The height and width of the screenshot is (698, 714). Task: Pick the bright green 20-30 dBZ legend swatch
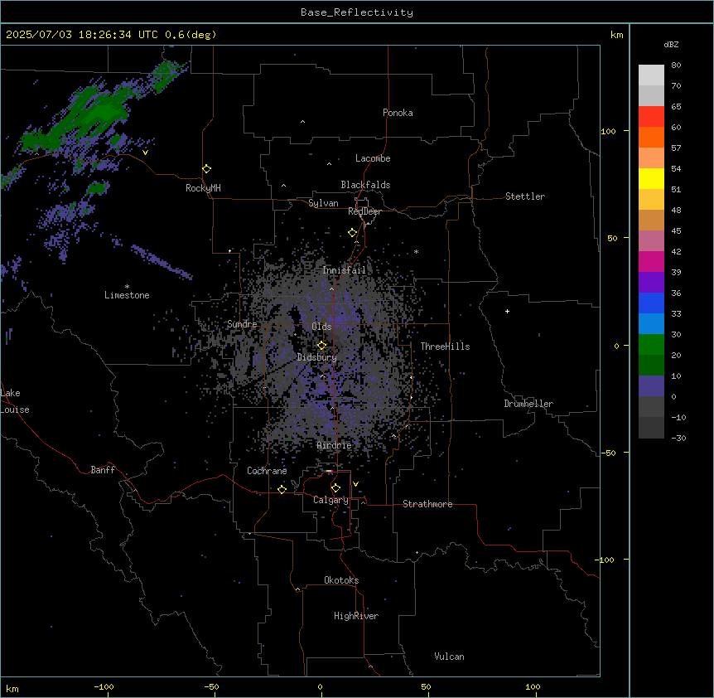click(x=651, y=345)
